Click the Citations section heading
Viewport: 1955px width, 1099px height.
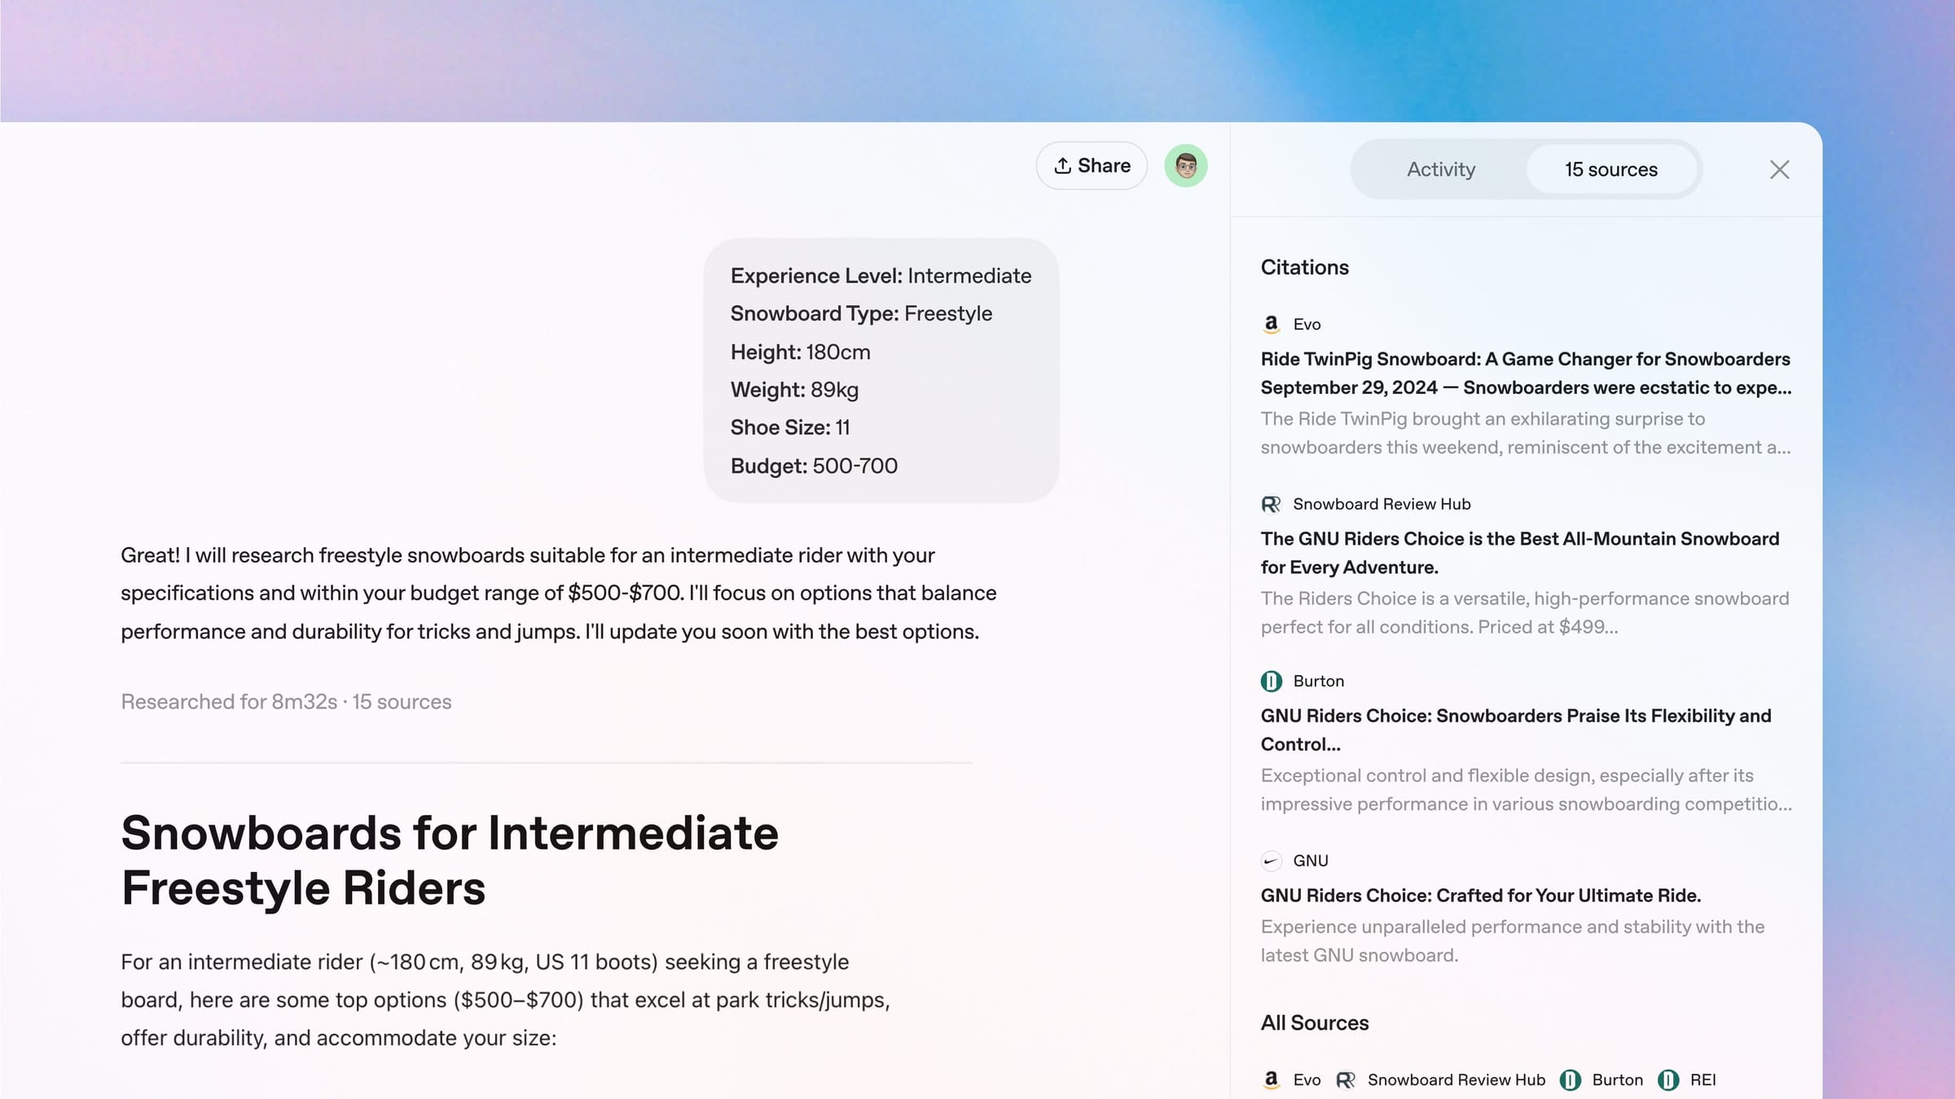1305,267
